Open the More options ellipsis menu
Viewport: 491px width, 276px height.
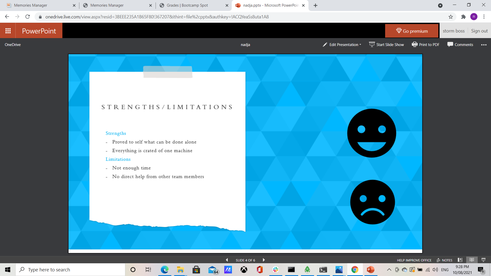(x=484, y=45)
